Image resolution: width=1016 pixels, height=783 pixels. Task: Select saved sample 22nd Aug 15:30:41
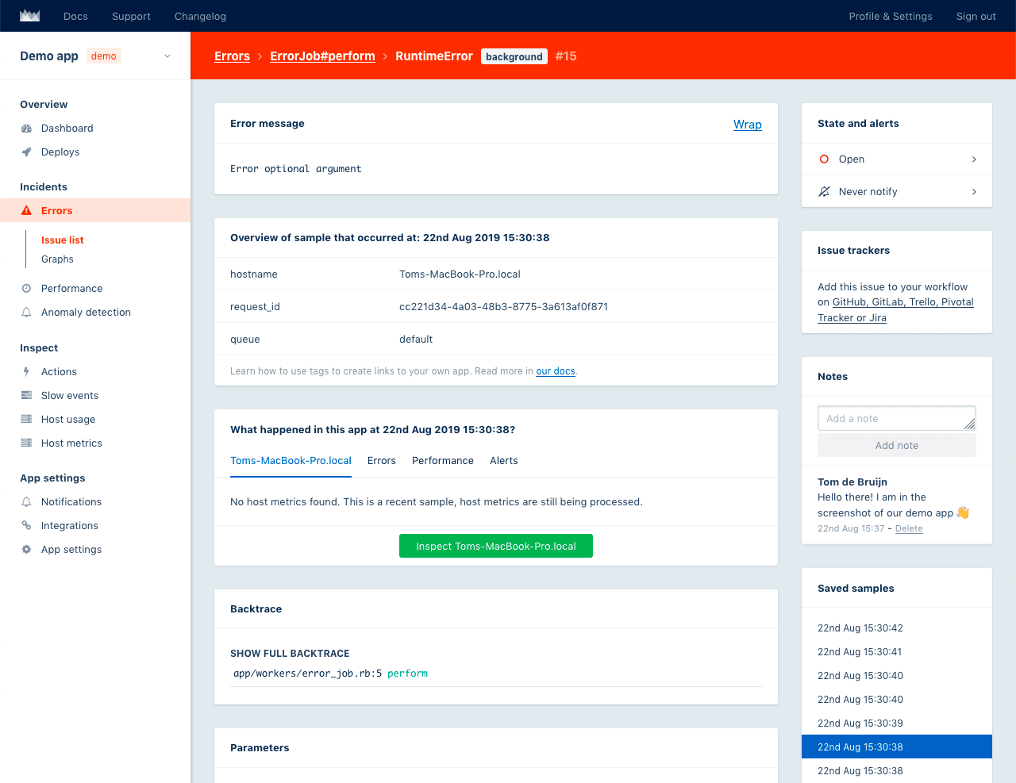pyautogui.click(x=860, y=652)
